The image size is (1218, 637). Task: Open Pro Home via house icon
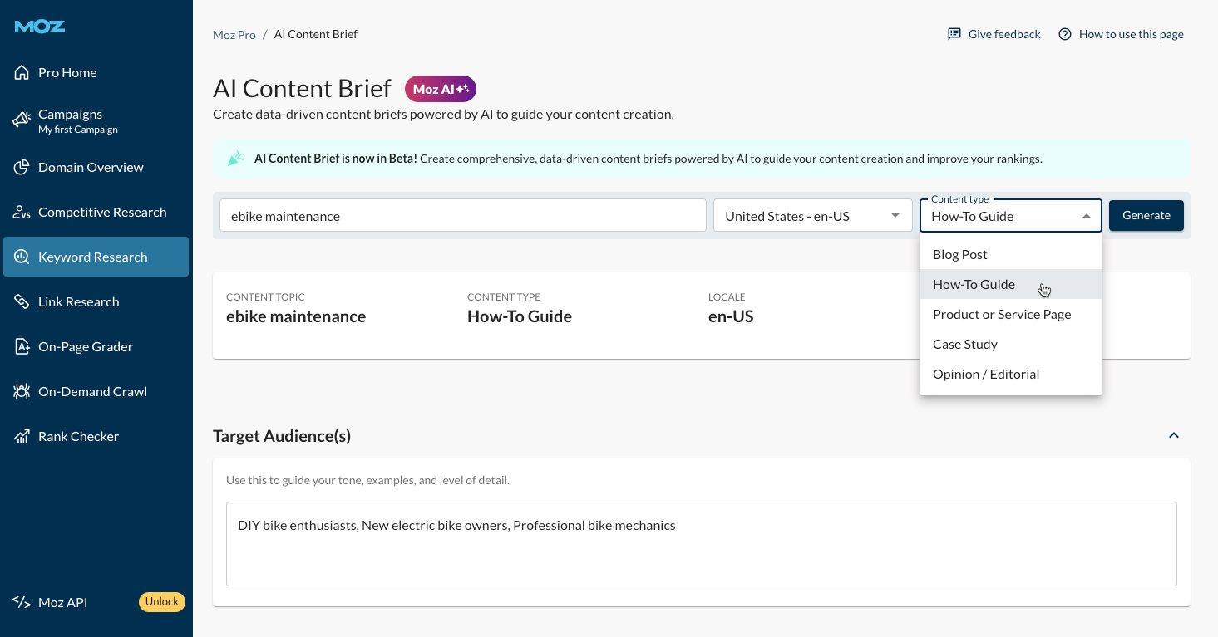(x=22, y=73)
